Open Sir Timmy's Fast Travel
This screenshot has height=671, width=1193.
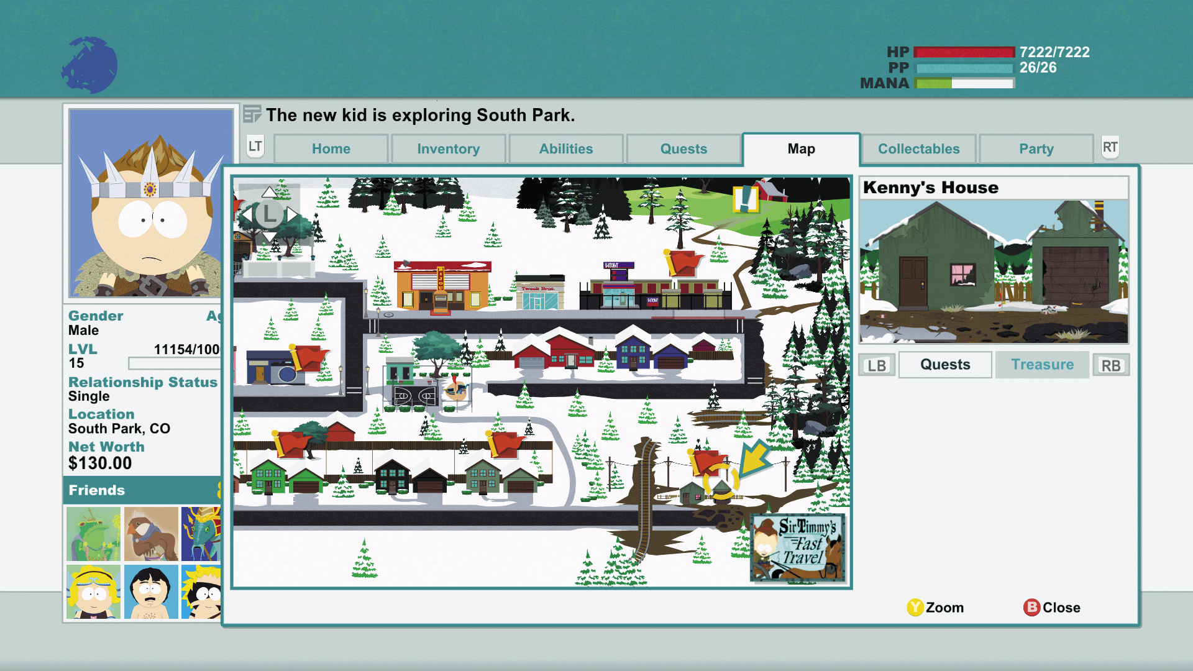click(798, 549)
